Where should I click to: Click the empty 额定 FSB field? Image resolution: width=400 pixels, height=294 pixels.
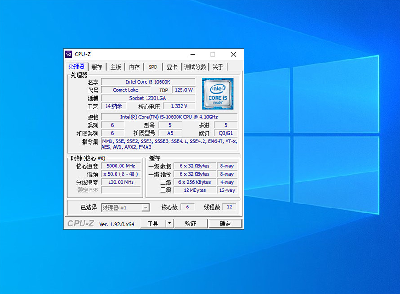[x=121, y=190]
